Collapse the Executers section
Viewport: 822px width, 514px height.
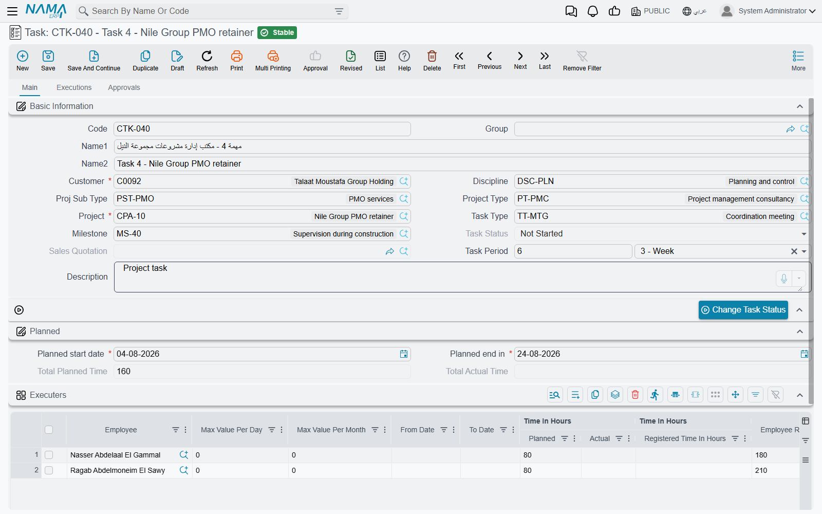pyautogui.click(x=800, y=395)
